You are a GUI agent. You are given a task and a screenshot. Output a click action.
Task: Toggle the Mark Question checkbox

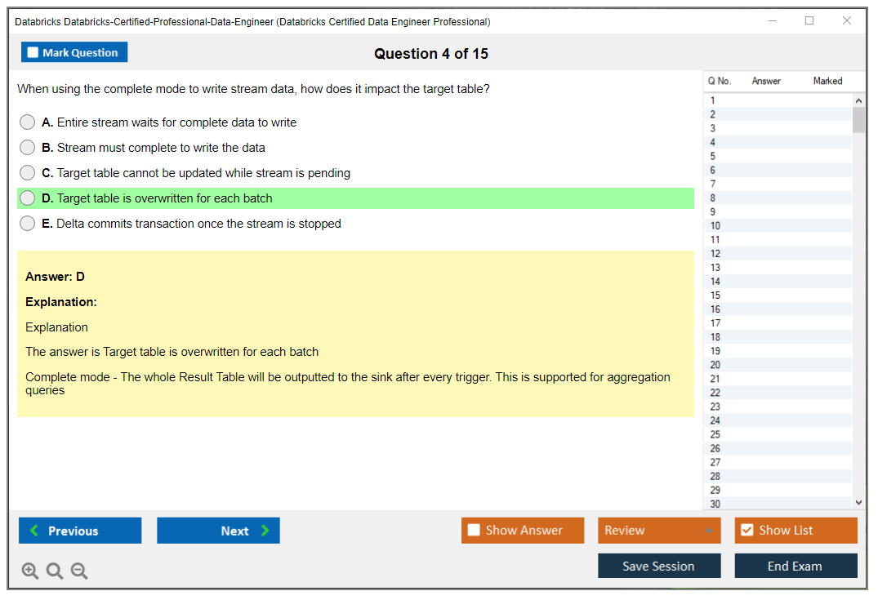(x=33, y=53)
